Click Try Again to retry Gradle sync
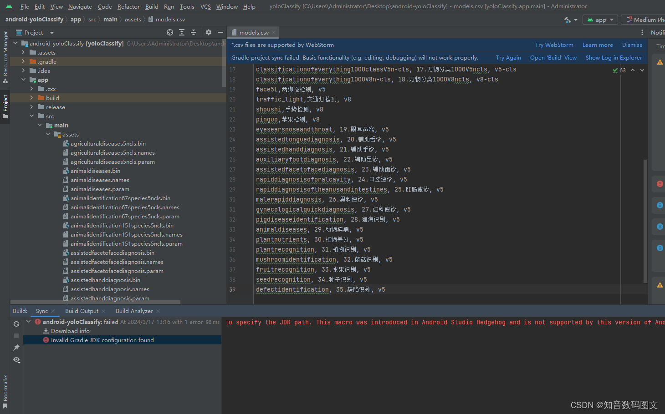The image size is (665, 414). point(508,57)
